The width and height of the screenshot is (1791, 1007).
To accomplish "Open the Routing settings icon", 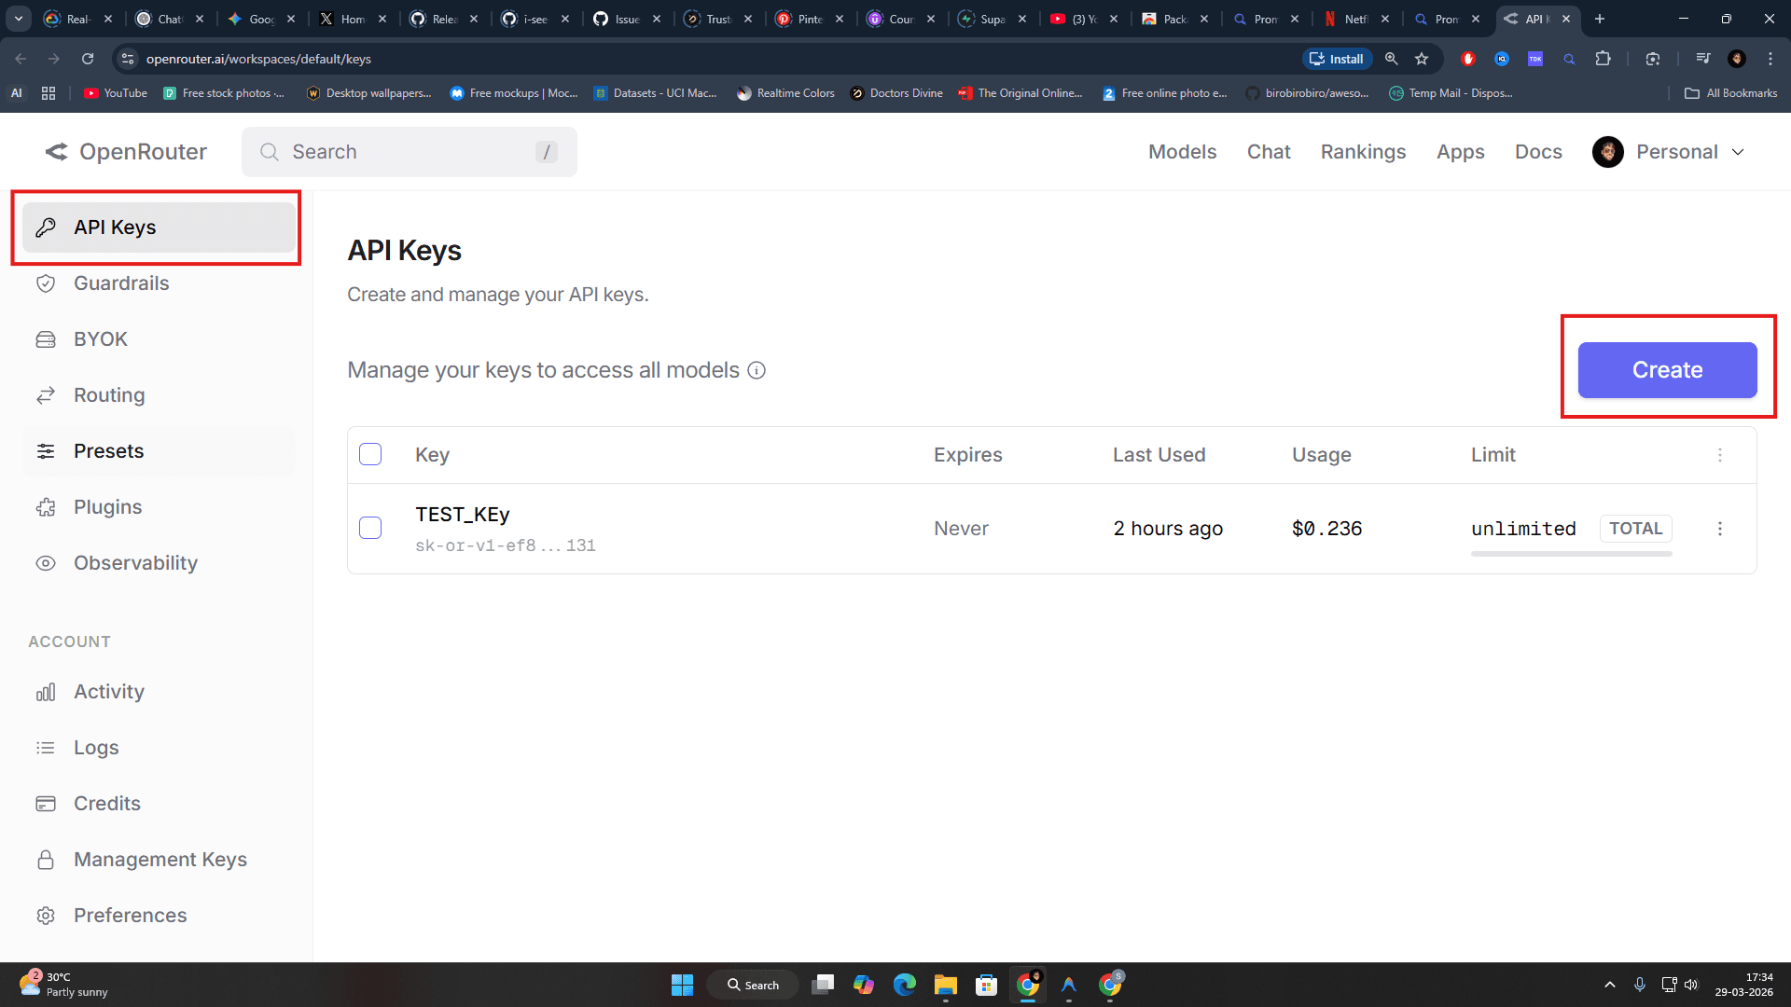I will pos(46,394).
